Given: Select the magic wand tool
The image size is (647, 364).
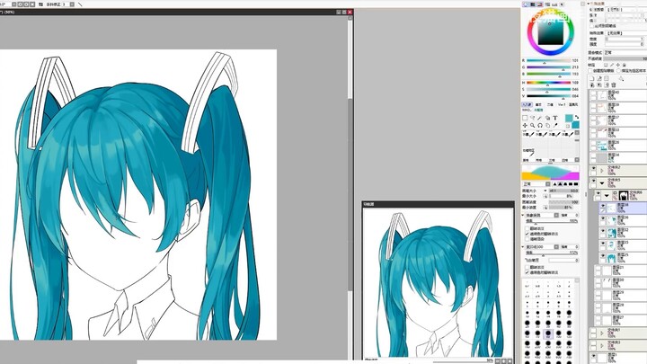Looking at the screenshot, I should [x=540, y=118].
